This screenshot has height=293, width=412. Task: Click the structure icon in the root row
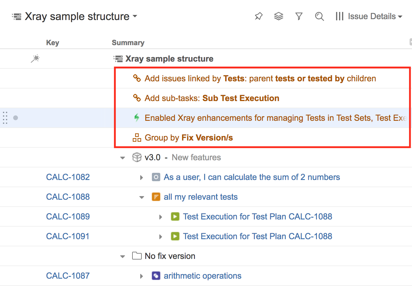click(x=118, y=59)
